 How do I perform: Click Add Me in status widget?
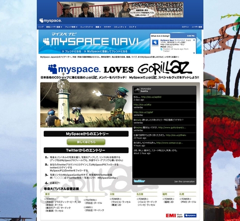click(x=190, y=36)
